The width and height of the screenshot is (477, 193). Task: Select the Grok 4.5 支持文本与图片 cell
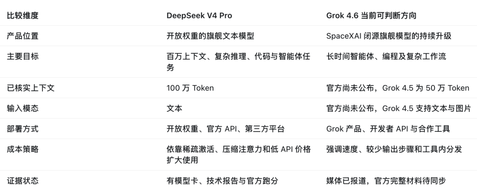pos(398,108)
